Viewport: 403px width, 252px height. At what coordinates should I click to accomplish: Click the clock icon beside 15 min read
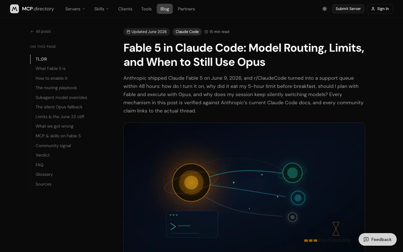pyautogui.click(x=206, y=32)
